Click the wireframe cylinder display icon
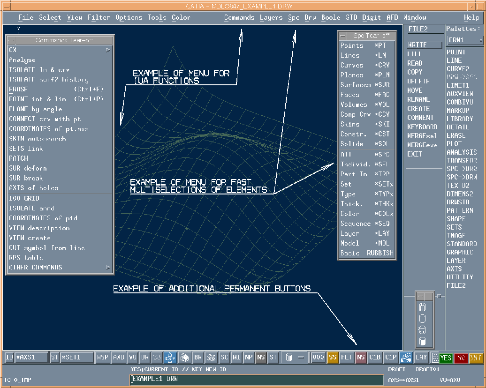486x388 pixels. [422, 307]
